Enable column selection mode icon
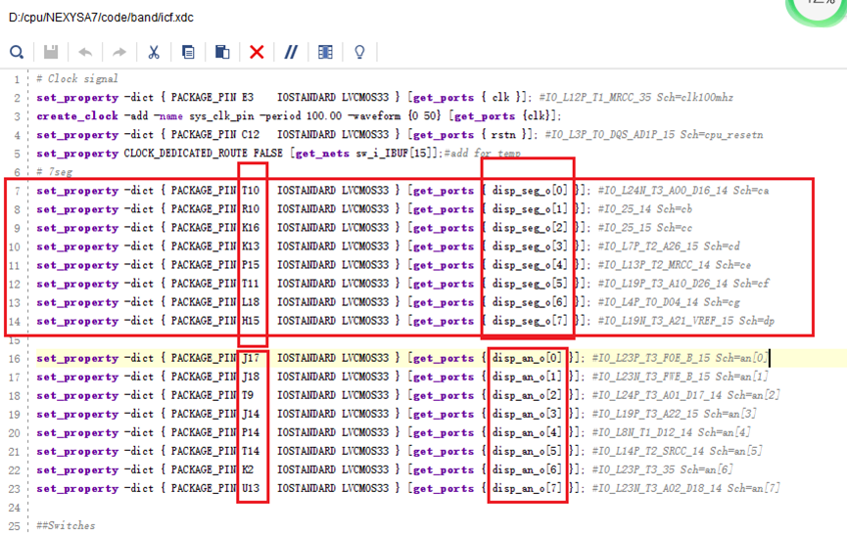Screen dimensions: 847x535 pos(325,52)
